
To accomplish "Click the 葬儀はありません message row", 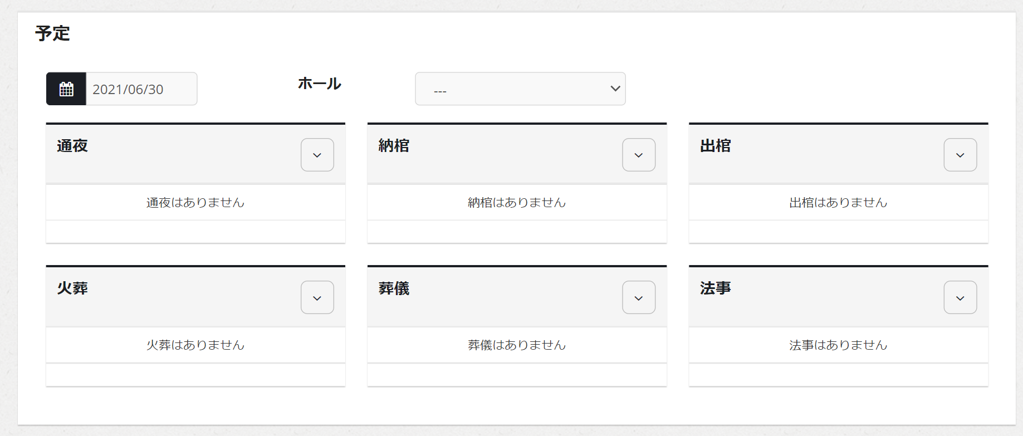I will click(x=517, y=345).
